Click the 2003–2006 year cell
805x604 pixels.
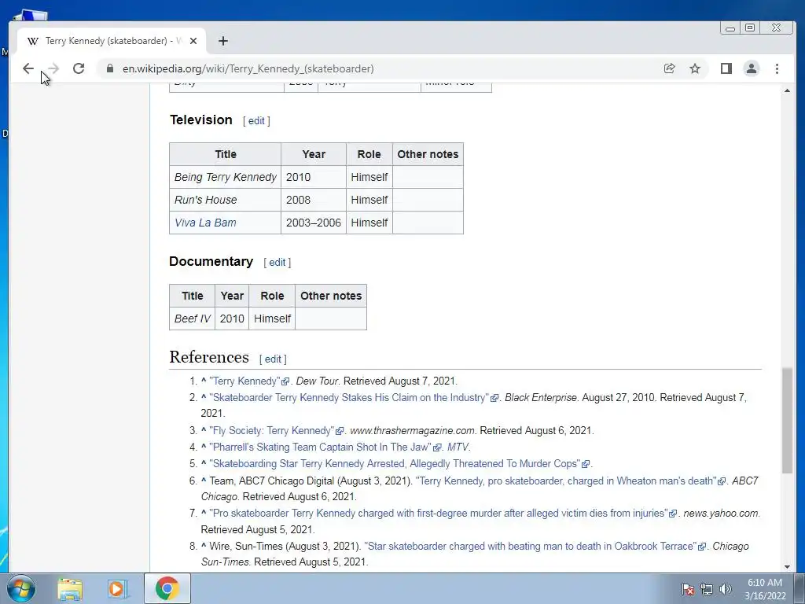pyautogui.click(x=313, y=223)
